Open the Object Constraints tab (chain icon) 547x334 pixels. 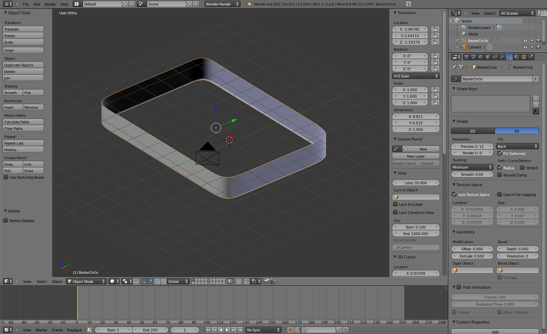tap(495, 57)
